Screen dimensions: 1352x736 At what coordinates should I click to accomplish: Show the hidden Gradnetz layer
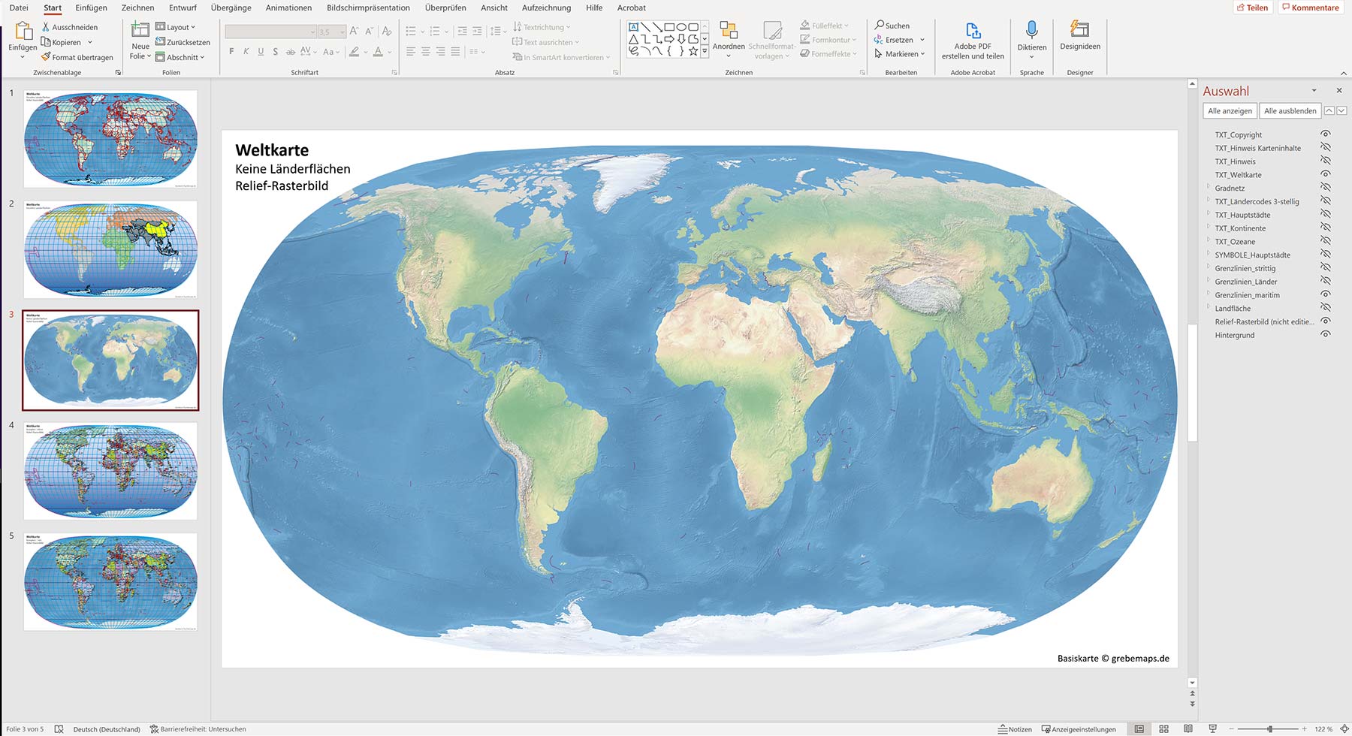pyautogui.click(x=1326, y=188)
